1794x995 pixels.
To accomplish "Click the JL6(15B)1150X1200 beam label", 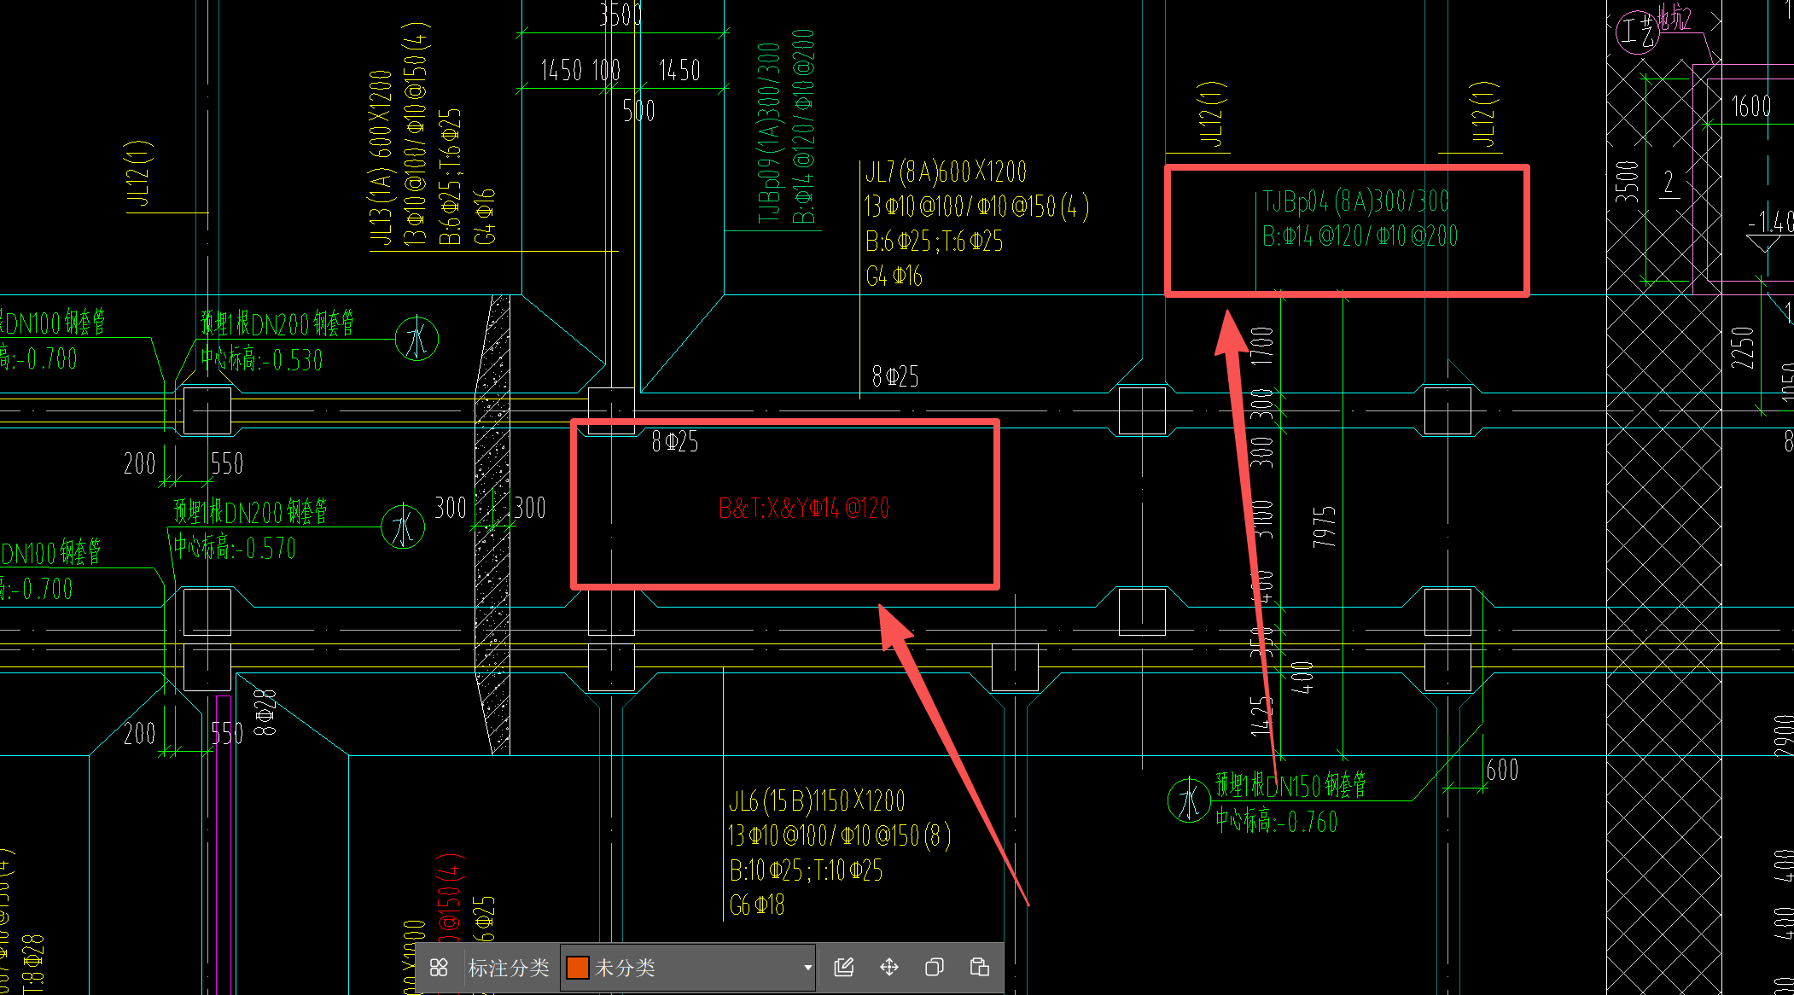I will tap(816, 801).
